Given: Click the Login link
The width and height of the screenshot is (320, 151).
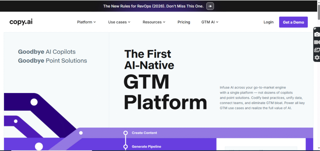Looking at the screenshot, I should tap(268, 22).
